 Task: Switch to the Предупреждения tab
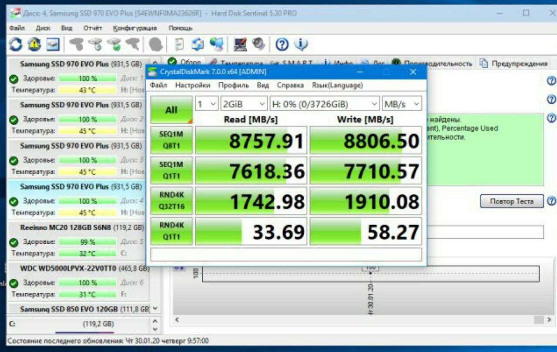click(513, 63)
